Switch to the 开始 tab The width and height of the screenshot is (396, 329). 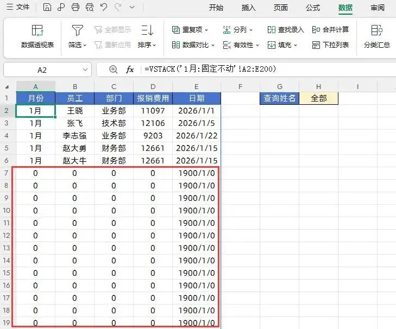point(216,8)
